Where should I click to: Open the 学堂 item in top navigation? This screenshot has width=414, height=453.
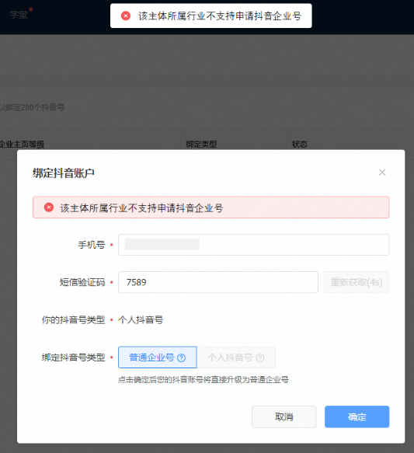19,15
